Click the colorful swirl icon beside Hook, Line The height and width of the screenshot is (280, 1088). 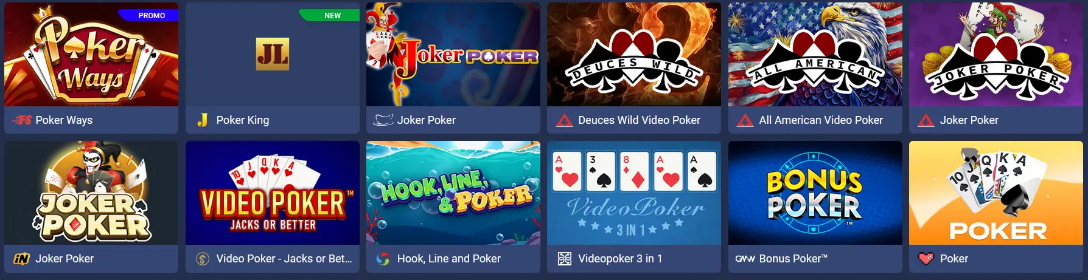[383, 259]
